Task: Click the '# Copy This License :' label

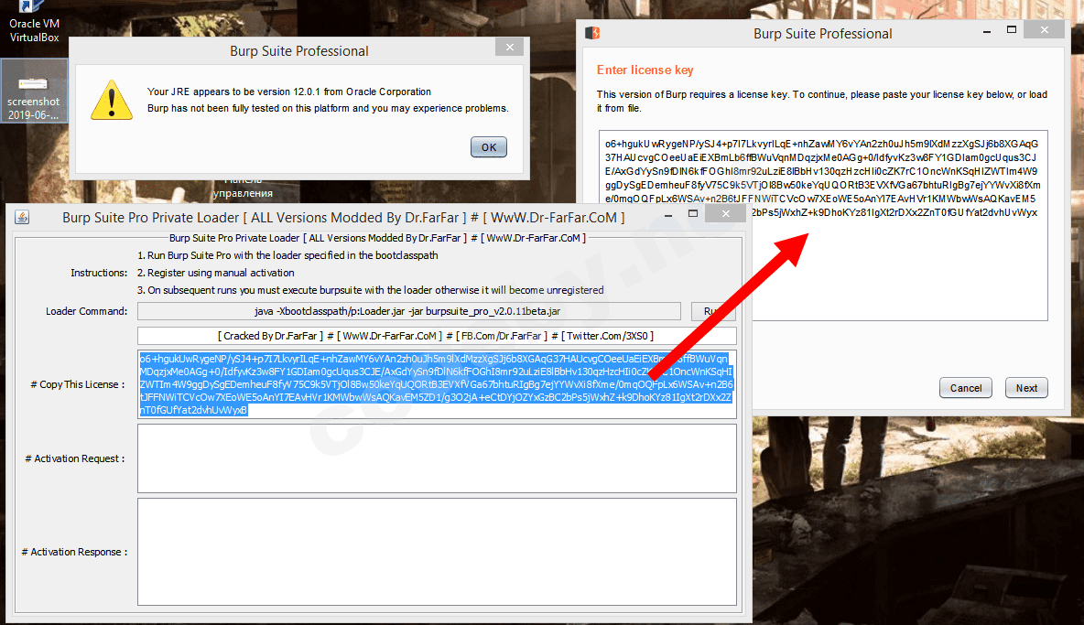Action: [x=78, y=384]
